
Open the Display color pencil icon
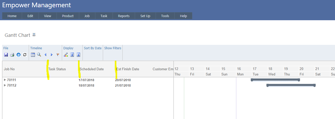point(66,55)
